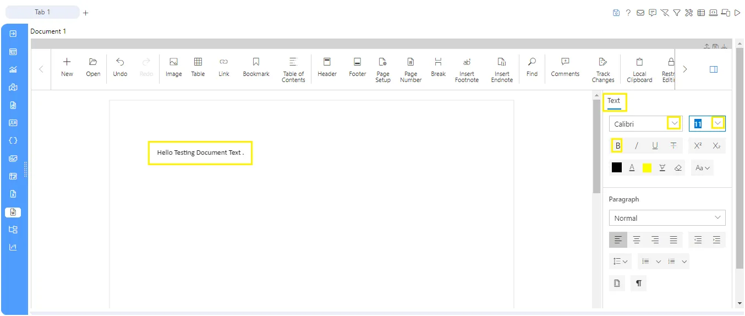Toggle Track Changes
The height and width of the screenshot is (316, 745).
tap(603, 69)
